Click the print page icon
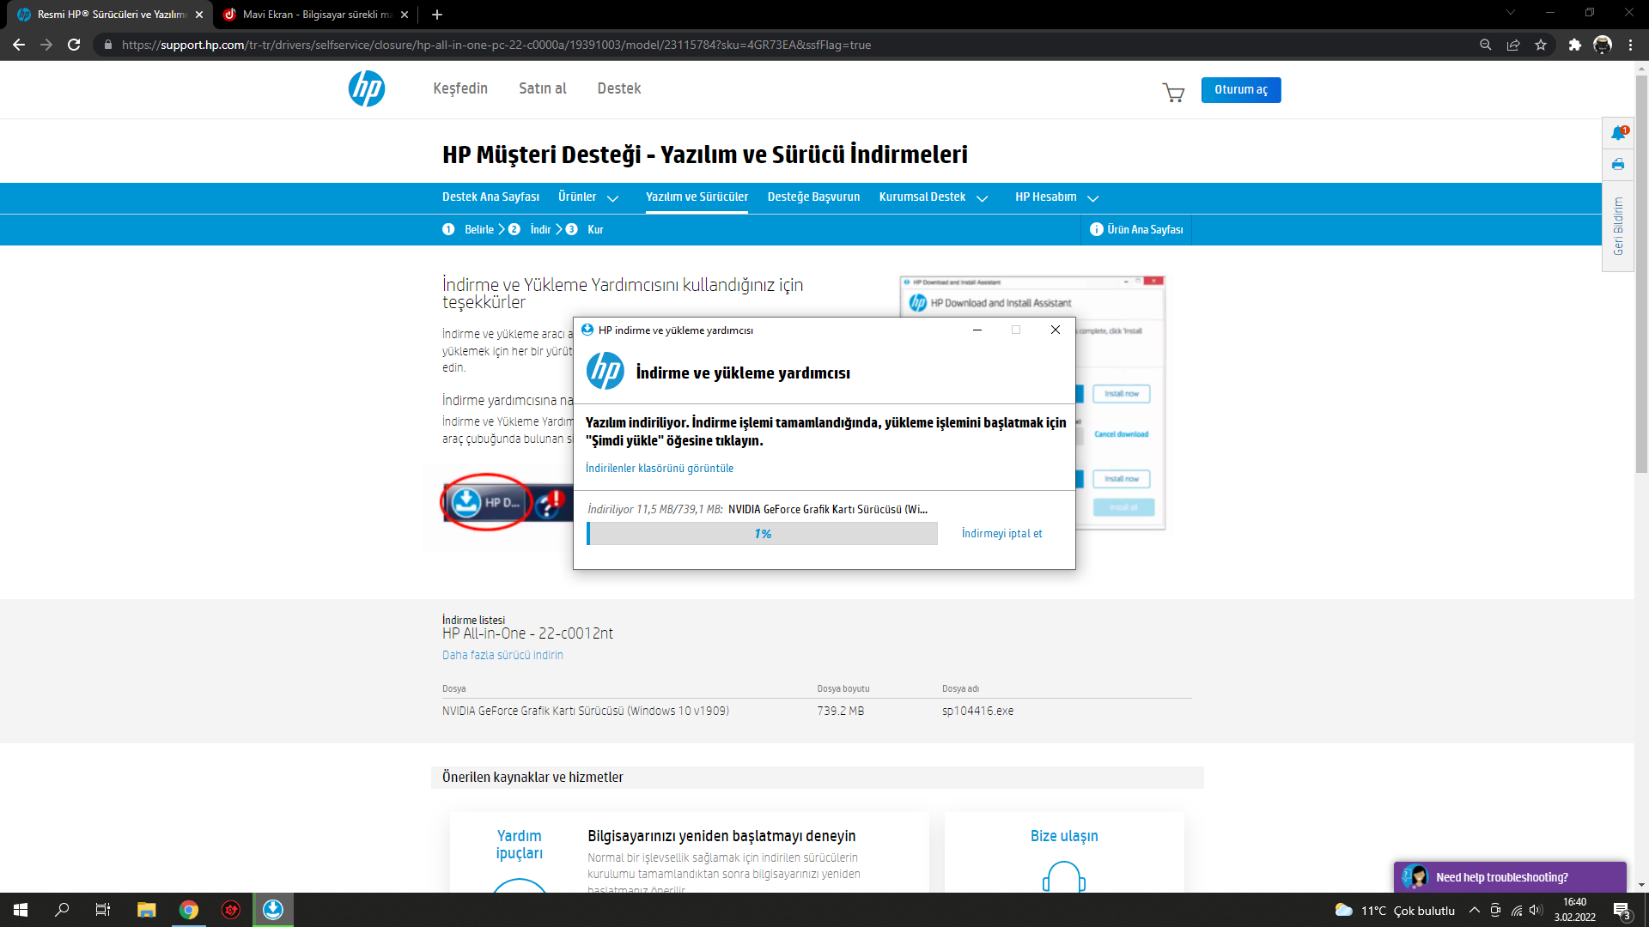 (x=1618, y=164)
